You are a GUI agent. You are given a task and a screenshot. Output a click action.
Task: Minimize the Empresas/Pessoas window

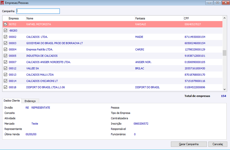209,3
